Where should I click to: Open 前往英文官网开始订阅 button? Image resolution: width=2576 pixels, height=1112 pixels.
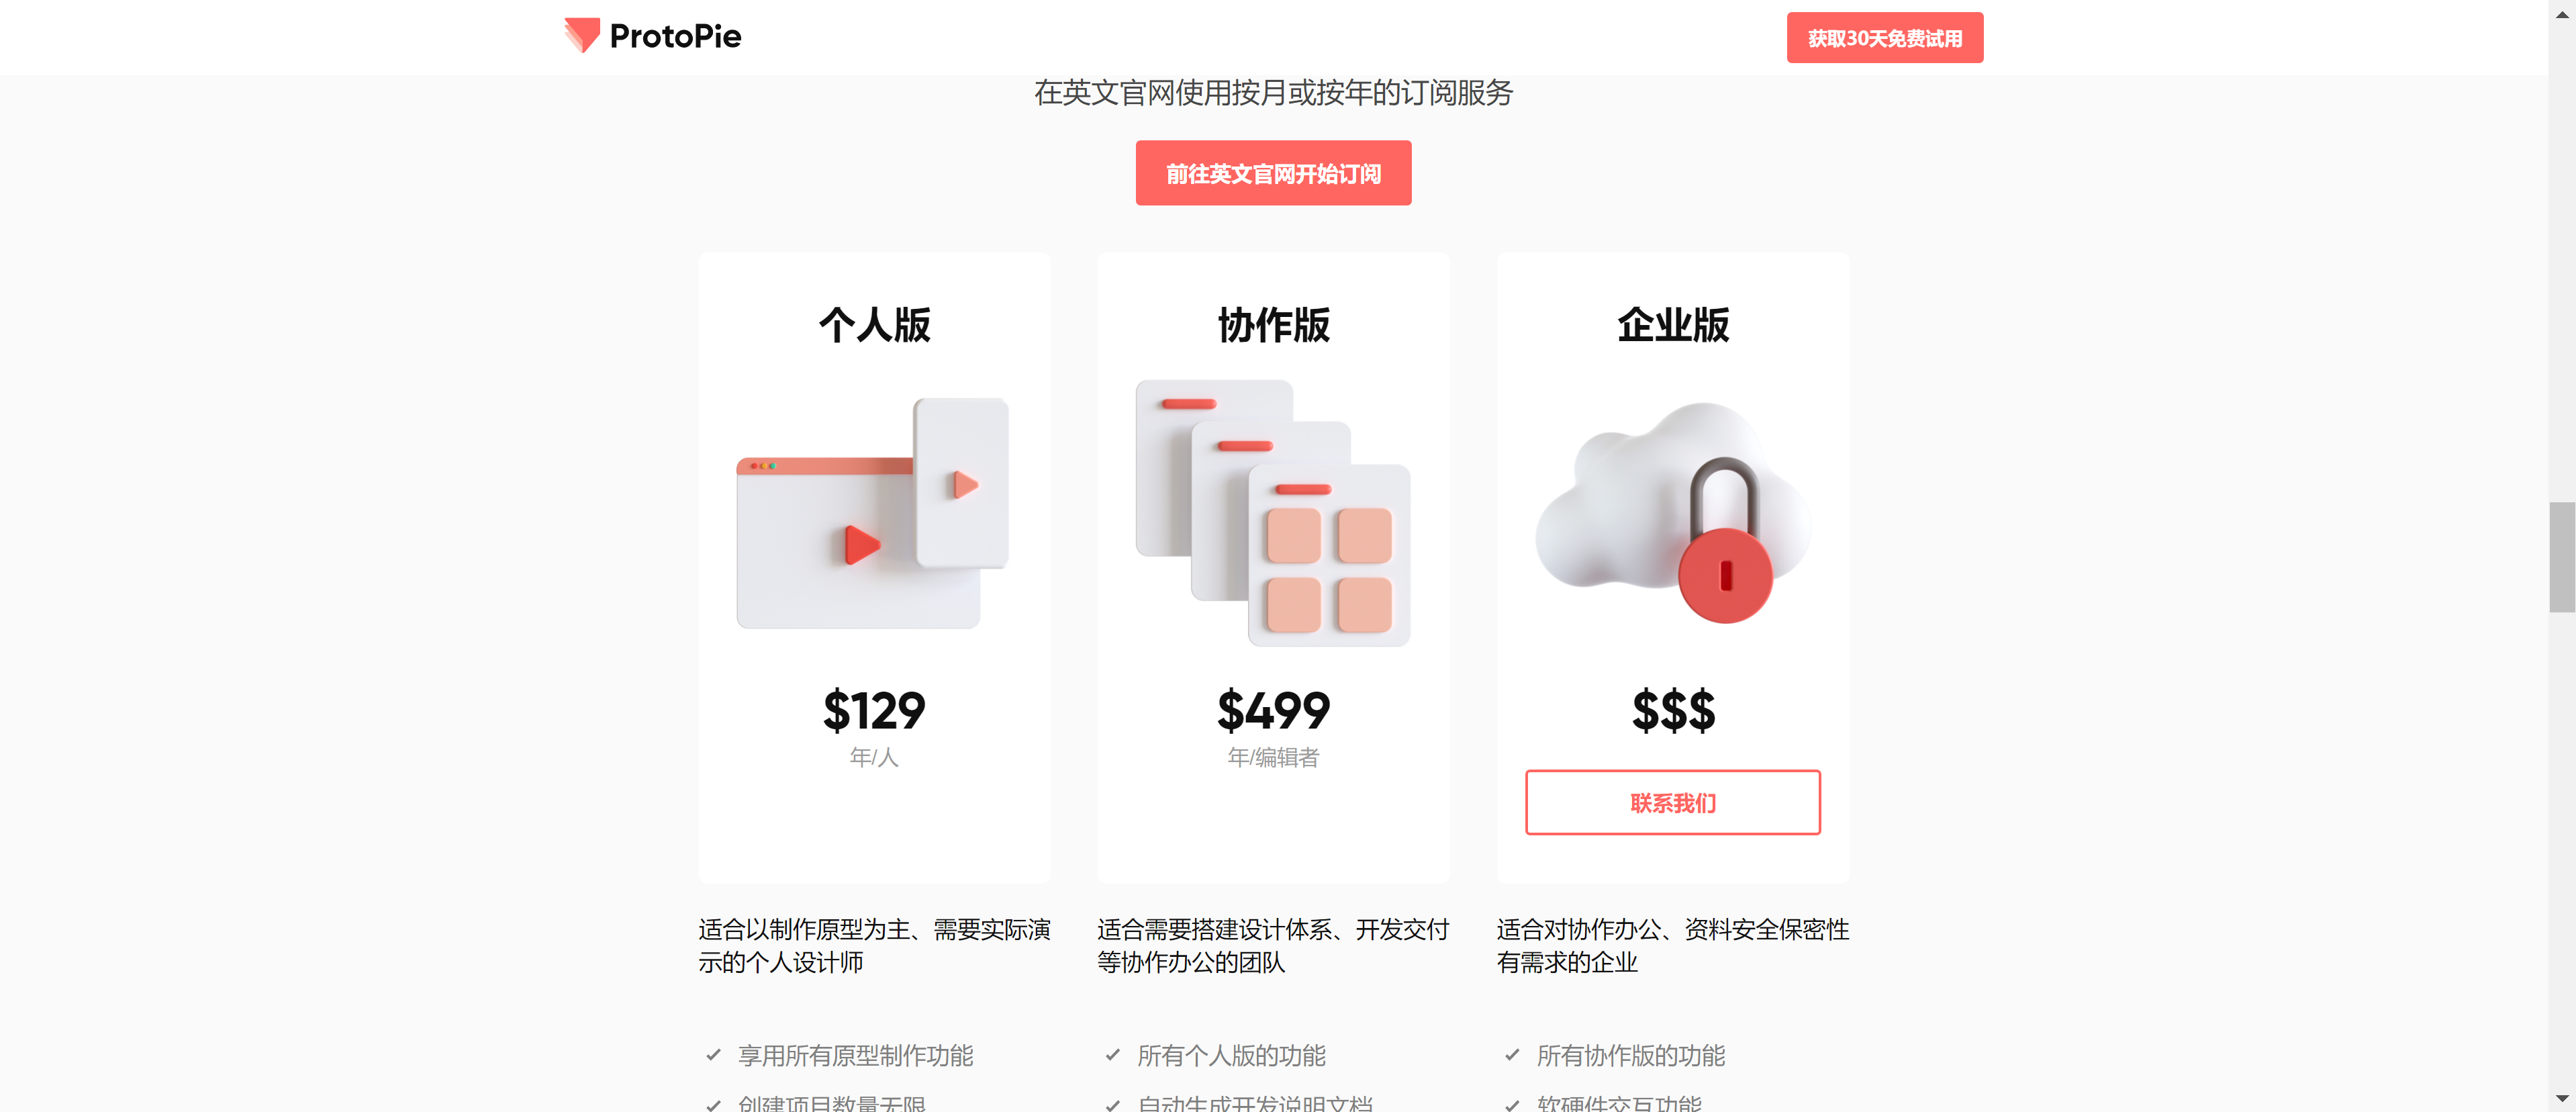pyautogui.click(x=1273, y=173)
